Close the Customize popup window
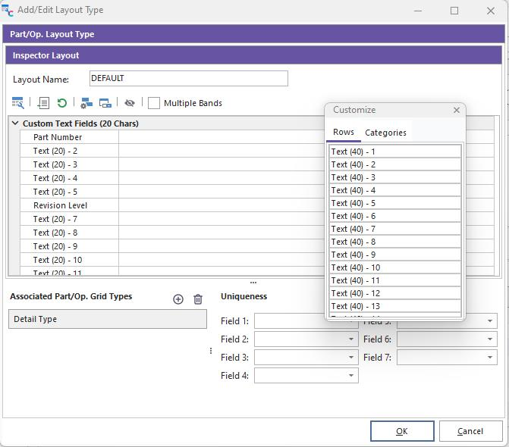The width and height of the screenshot is (509, 447). (x=456, y=110)
